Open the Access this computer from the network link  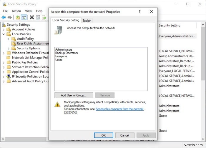(x=119, y=109)
